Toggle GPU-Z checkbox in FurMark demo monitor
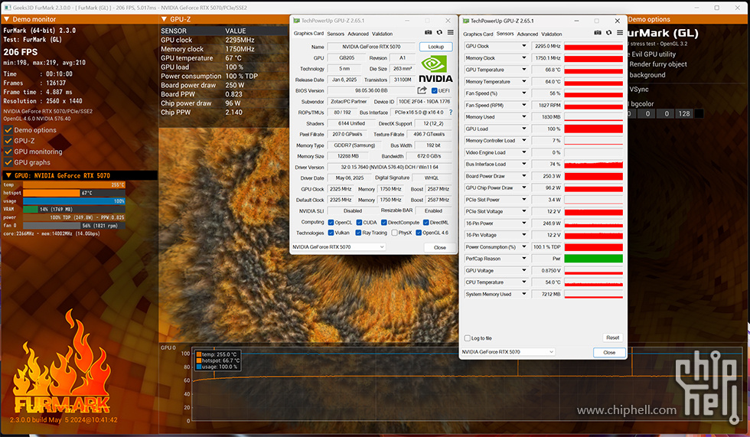The width and height of the screenshot is (750, 437). point(8,141)
